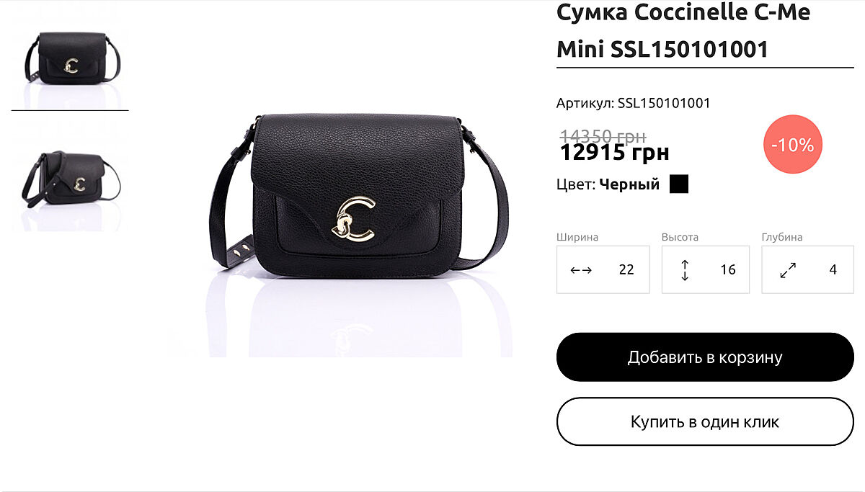Click the diagonal depth arrows icon
Image resolution: width=865 pixels, height=492 pixels.
788,270
